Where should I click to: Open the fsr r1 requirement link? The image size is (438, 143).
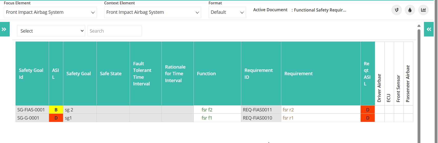pos(288,118)
